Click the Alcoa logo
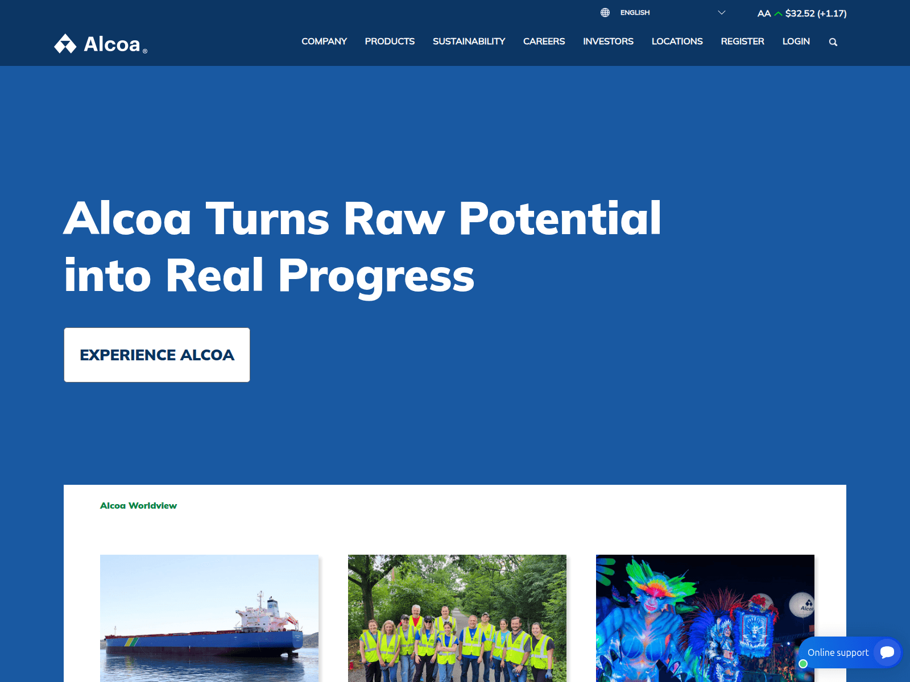This screenshot has height=682, width=910. 101,44
